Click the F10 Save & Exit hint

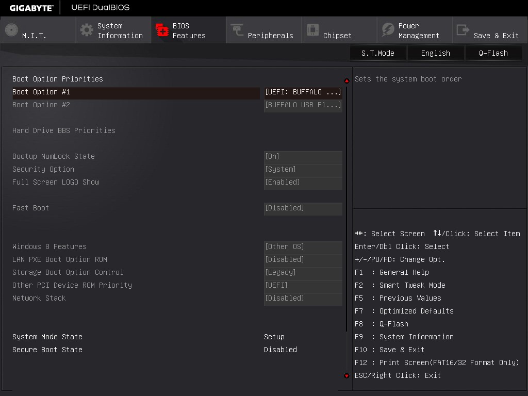coord(389,350)
